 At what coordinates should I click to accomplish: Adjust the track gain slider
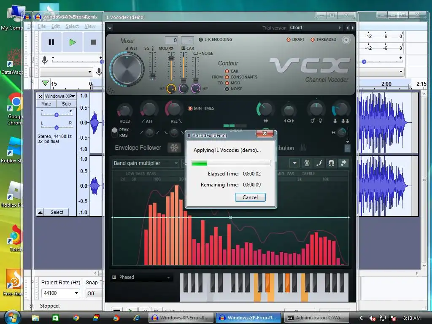pos(56,115)
